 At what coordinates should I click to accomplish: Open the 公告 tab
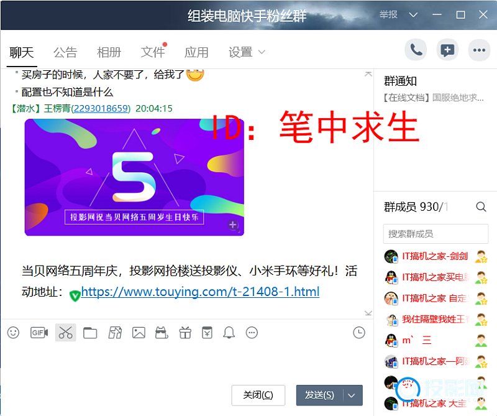tap(65, 52)
